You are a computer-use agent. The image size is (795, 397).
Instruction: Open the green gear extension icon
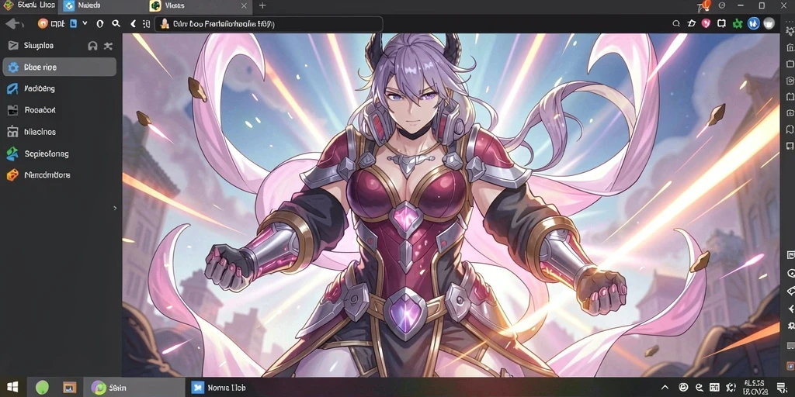pos(738,23)
